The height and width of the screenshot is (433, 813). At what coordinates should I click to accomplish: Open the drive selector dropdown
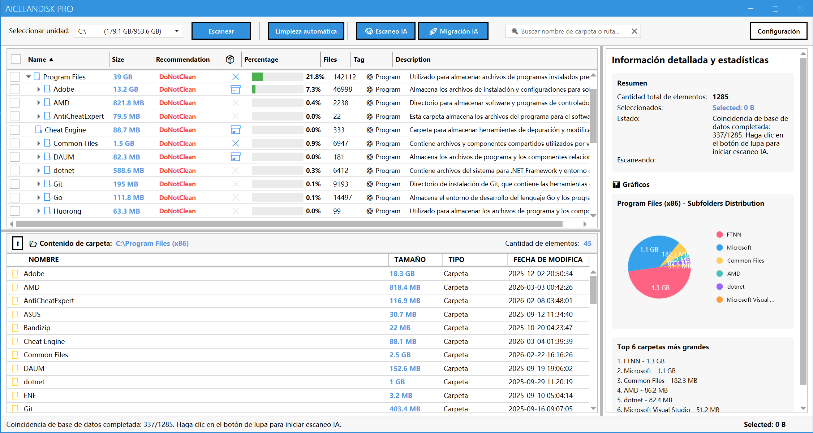[177, 31]
